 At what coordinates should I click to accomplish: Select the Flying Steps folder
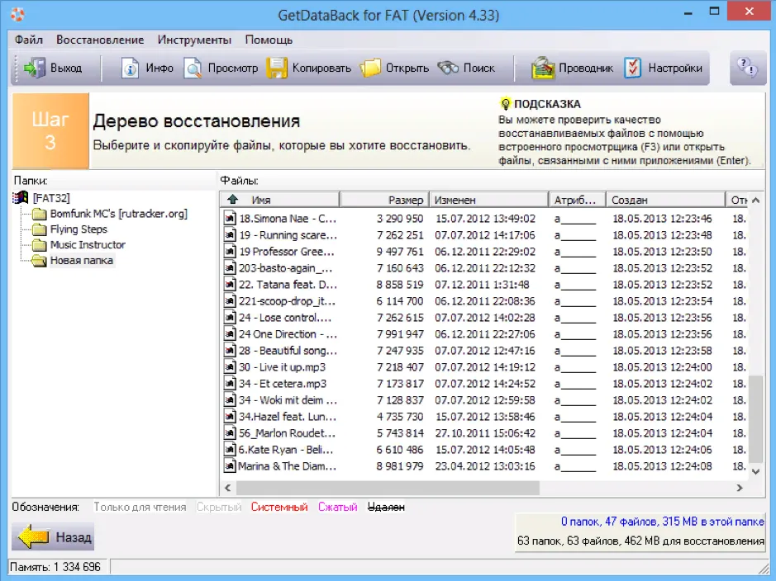(79, 229)
